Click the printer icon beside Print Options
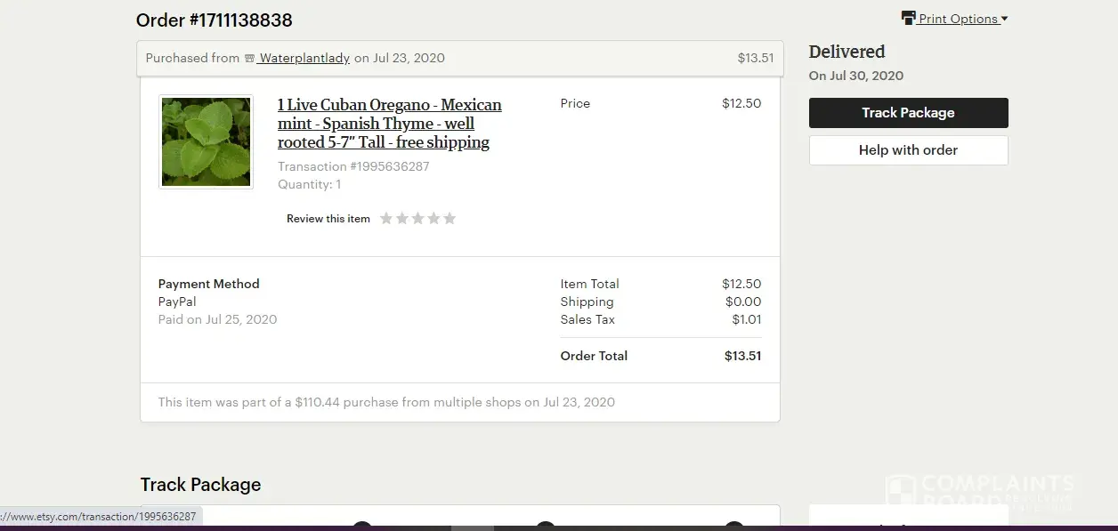The width and height of the screenshot is (1118, 531). (909, 18)
